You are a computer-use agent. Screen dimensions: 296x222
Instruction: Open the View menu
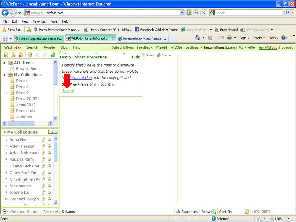25,21
